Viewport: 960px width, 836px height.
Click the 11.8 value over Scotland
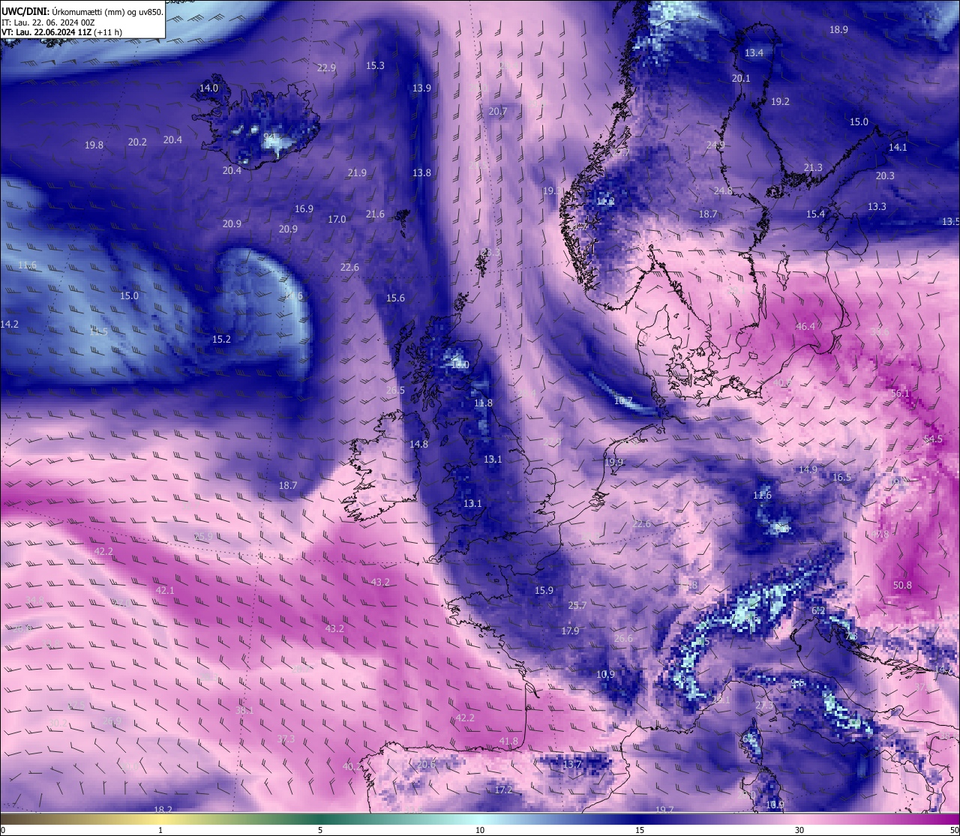click(484, 403)
